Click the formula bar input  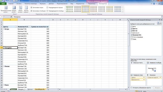[x=87, y=17]
